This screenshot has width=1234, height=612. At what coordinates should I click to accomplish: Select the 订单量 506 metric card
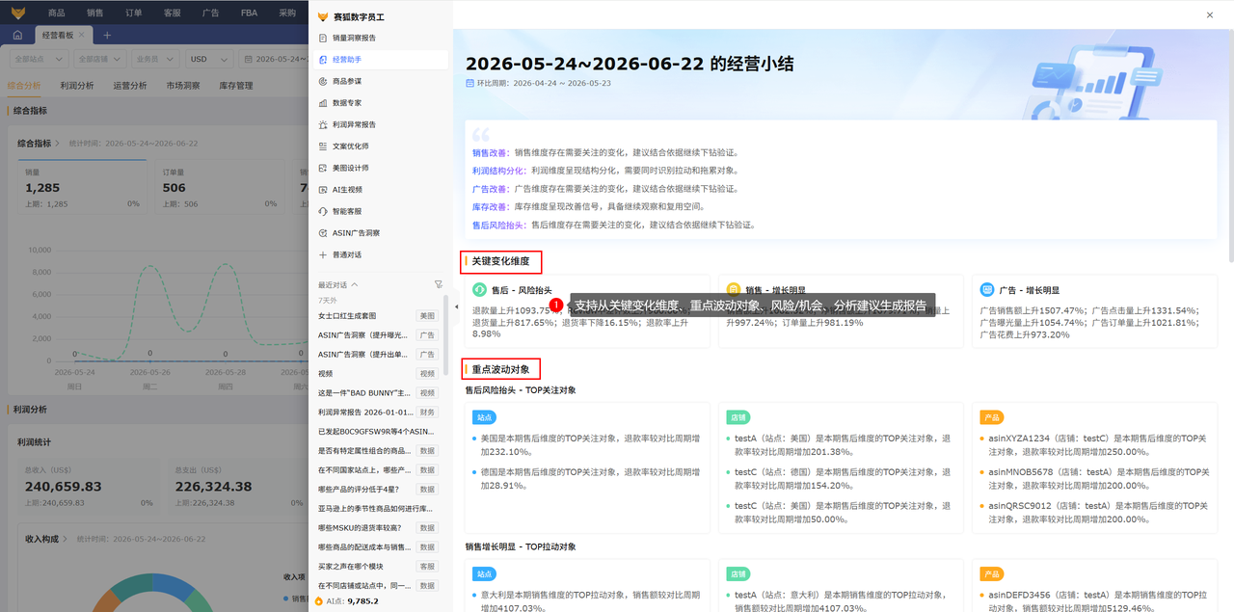(220, 188)
